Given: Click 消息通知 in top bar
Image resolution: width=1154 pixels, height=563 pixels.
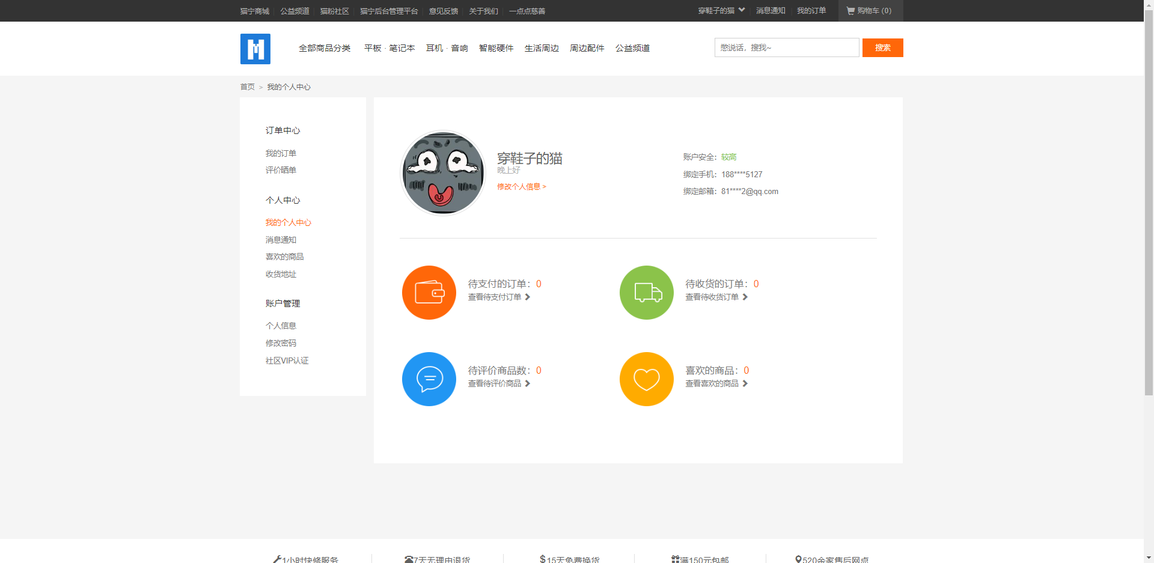Looking at the screenshot, I should [771, 11].
